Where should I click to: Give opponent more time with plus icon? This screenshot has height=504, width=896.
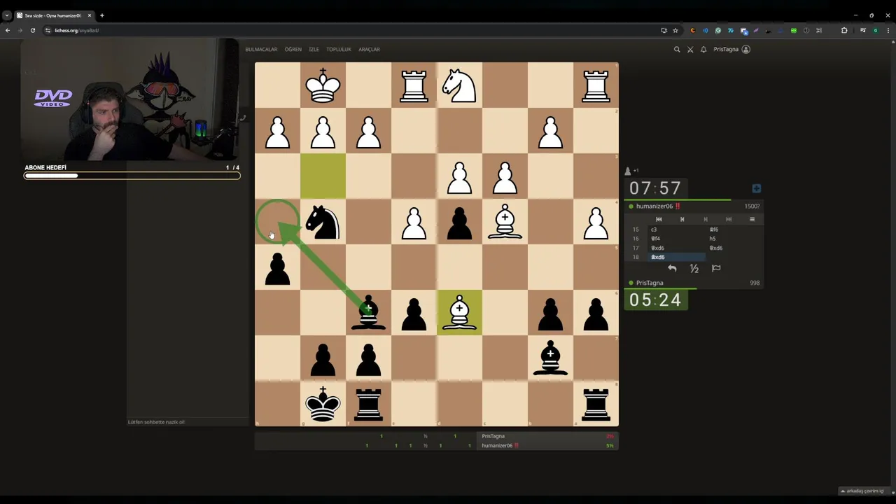[x=756, y=188]
